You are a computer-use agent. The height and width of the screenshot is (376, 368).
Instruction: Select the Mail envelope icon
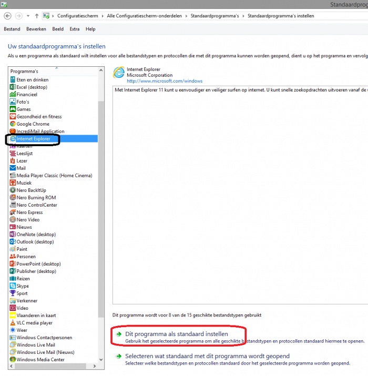tap(13, 168)
